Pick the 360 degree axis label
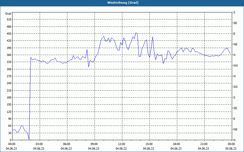 [9, 55]
